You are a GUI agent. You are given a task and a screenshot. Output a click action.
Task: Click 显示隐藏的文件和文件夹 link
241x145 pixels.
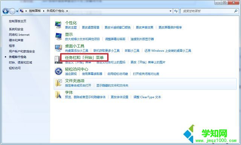[112, 85]
